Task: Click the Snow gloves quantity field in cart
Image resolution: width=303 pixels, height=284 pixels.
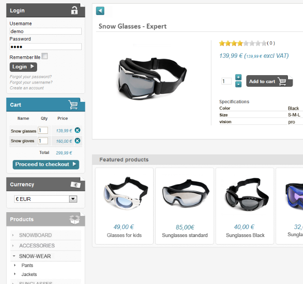Action: click(x=43, y=141)
